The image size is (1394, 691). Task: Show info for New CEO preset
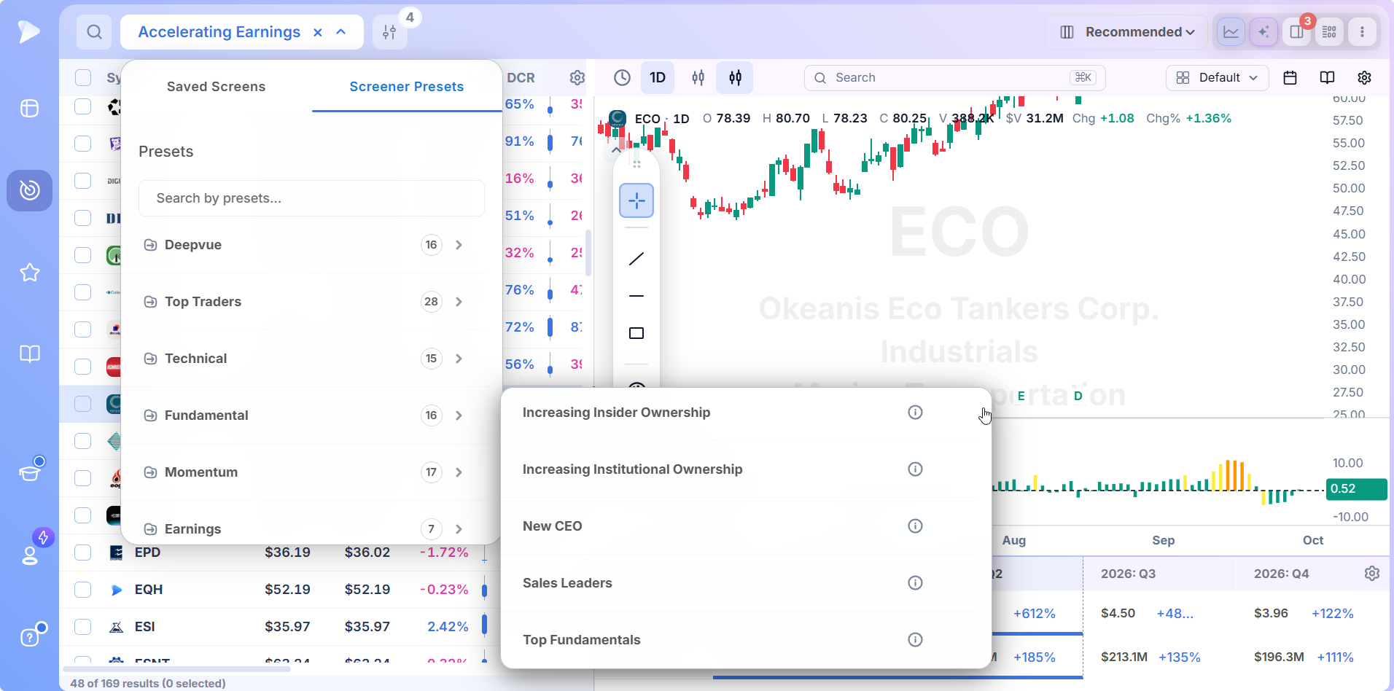click(x=915, y=526)
